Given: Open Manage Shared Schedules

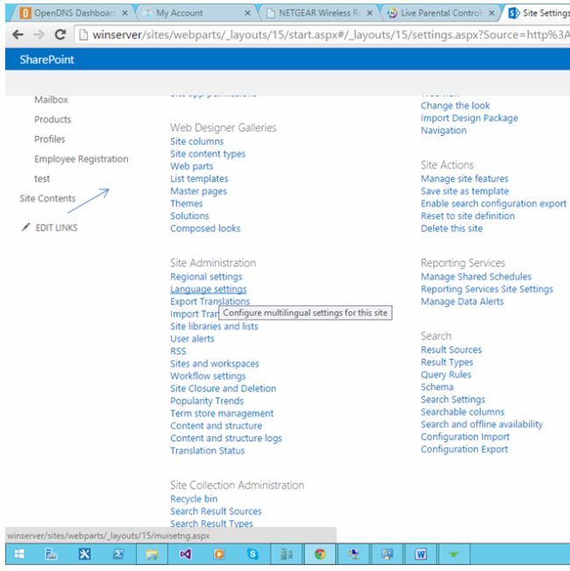Looking at the screenshot, I should (476, 277).
